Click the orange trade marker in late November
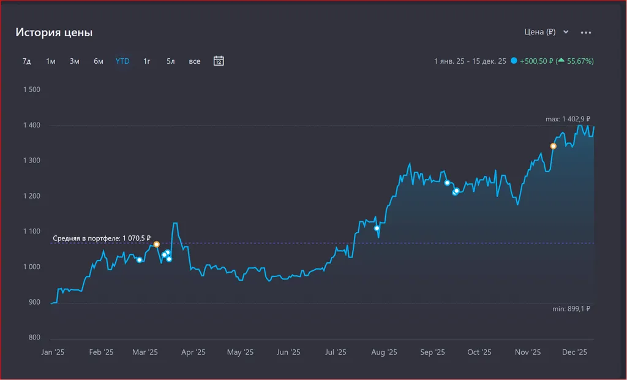 click(554, 146)
